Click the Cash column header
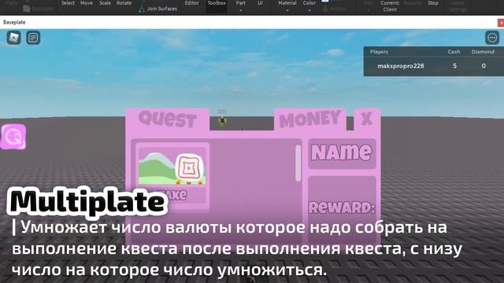The image size is (504, 283). tap(454, 52)
